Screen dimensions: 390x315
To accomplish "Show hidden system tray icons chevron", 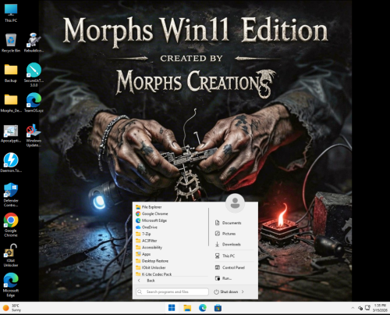I will tap(353, 308).
